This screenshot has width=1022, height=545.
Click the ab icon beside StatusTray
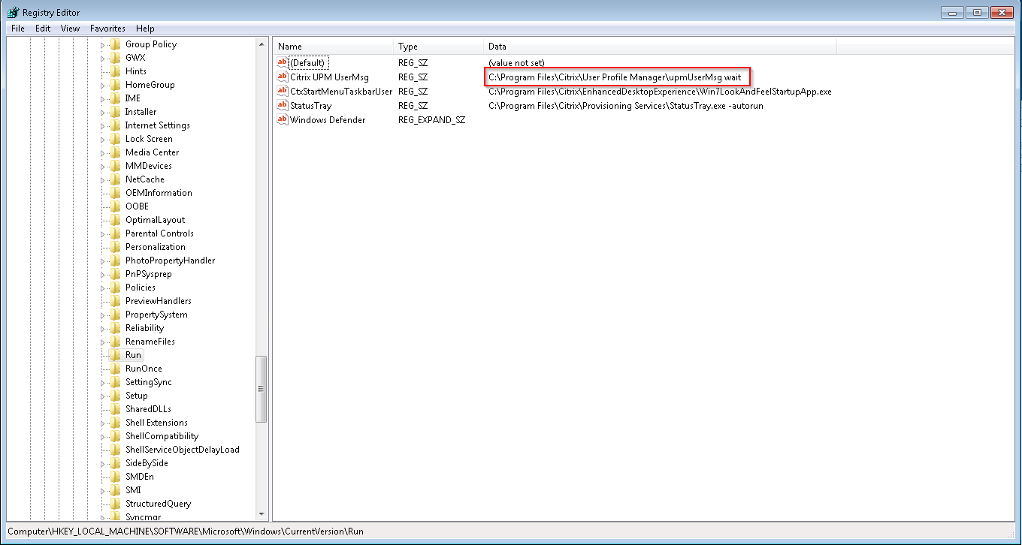point(282,105)
